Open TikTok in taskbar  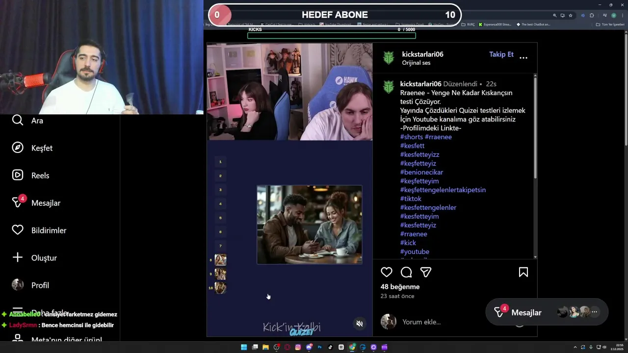tap(330, 347)
